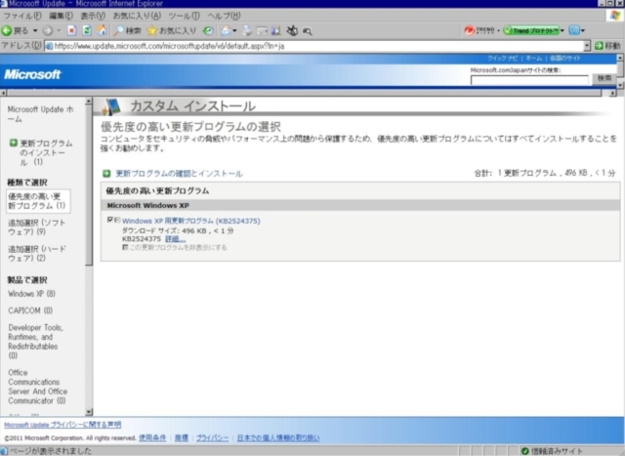
Task: Click the green 移動 Go arrow
Action: [x=599, y=46]
